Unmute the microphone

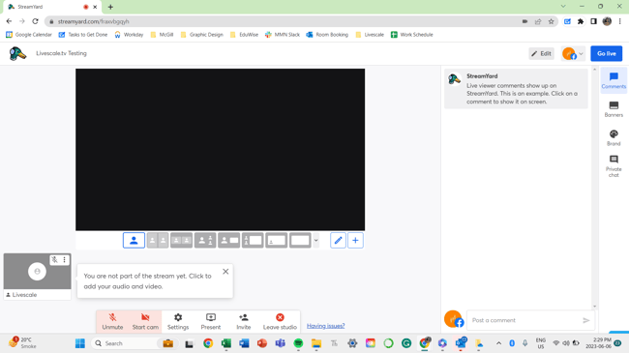(112, 322)
